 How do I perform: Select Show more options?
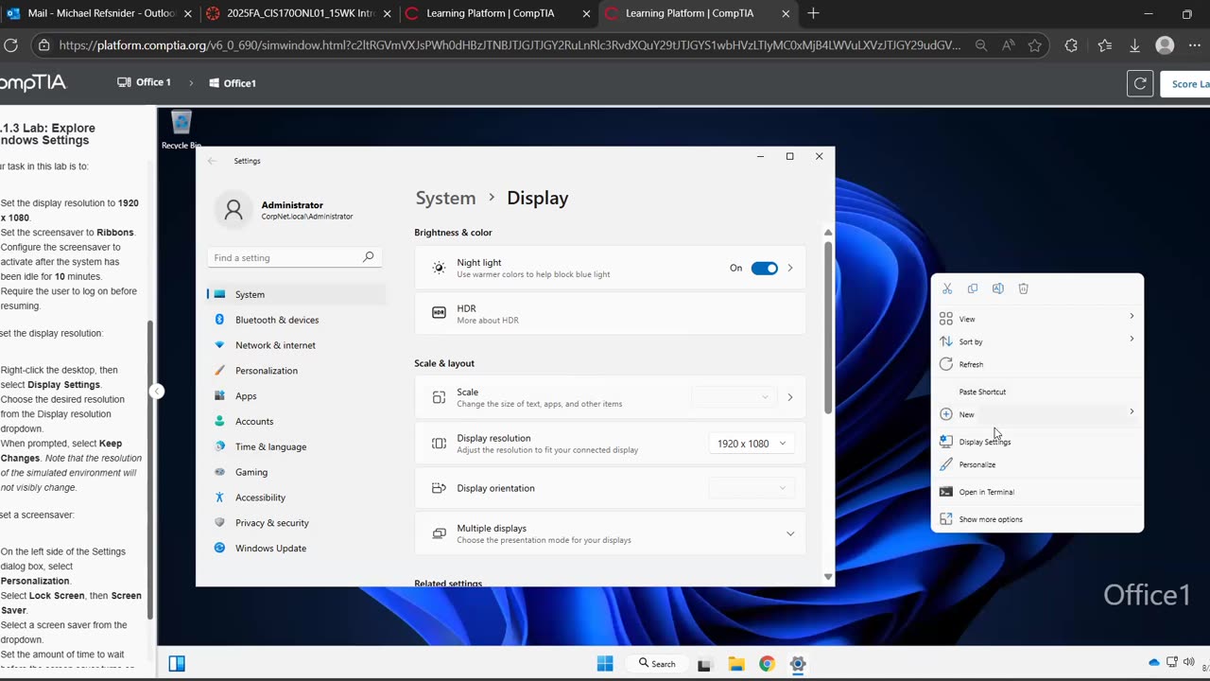tap(1037, 519)
